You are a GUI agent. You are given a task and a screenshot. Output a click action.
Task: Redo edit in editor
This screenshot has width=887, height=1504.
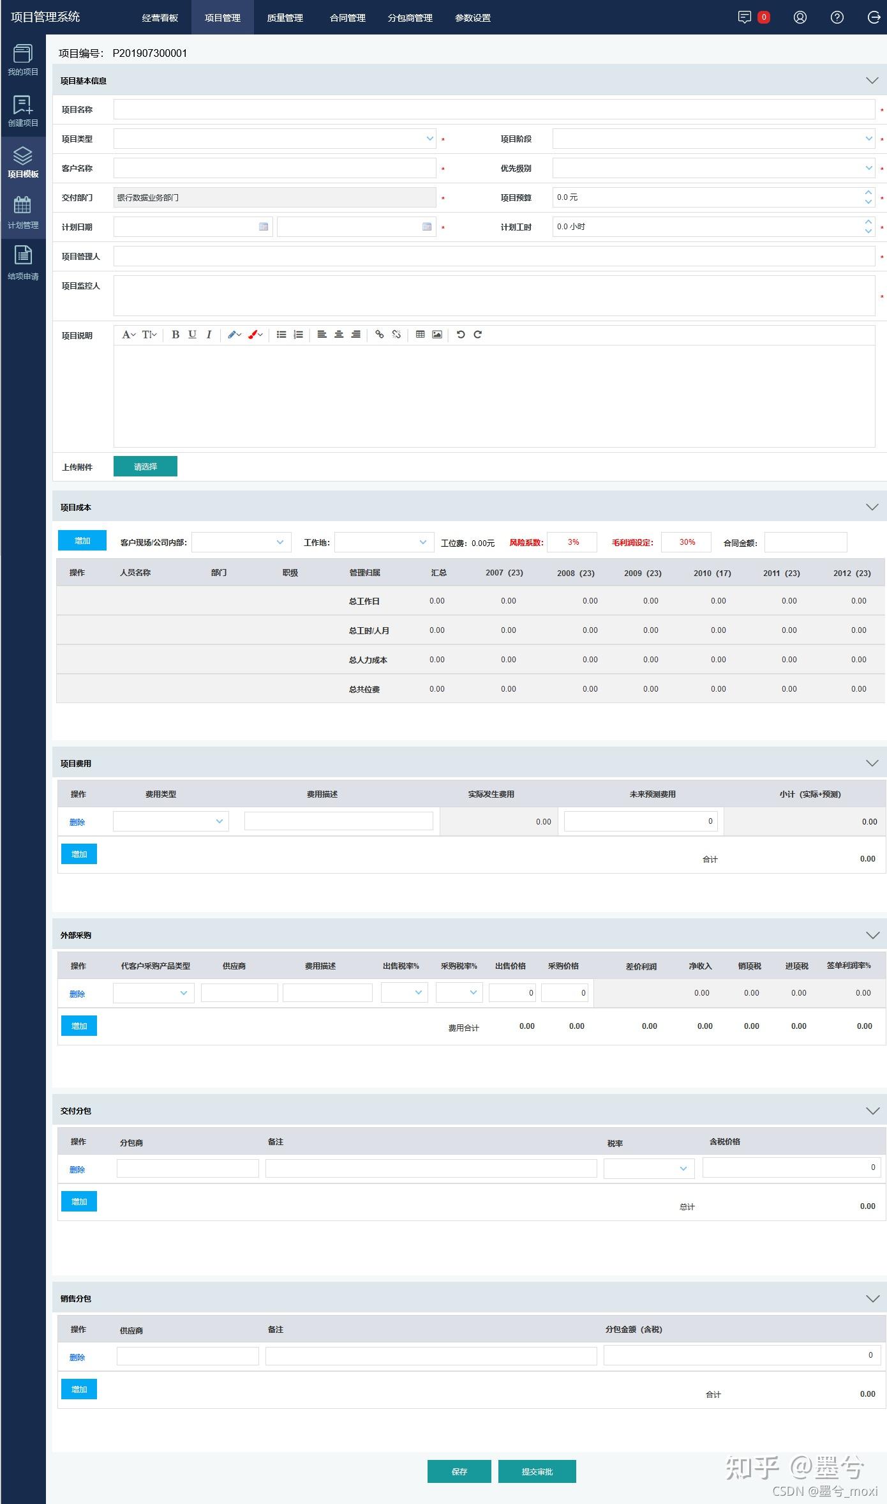477,335
